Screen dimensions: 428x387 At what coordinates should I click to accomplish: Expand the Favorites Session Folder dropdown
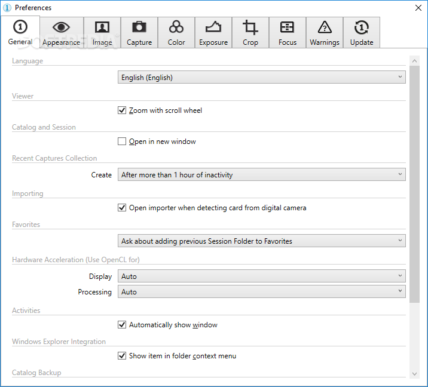[x=261, y=241]
